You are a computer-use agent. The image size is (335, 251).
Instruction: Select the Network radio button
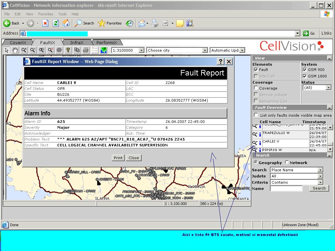tap(287, 162)
